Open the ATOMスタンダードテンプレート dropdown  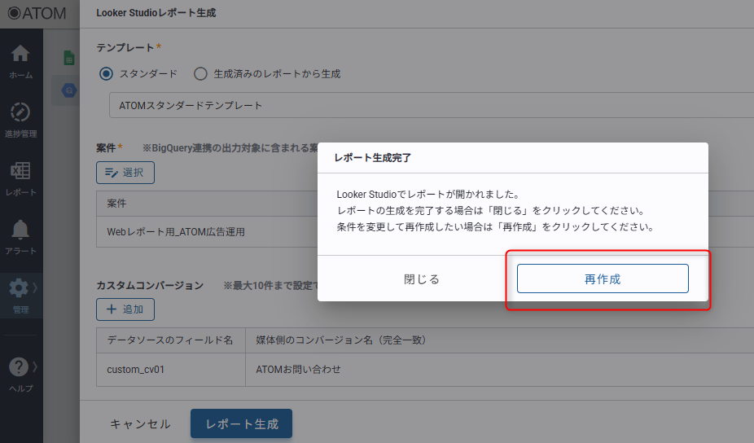(x=432, y=106)
